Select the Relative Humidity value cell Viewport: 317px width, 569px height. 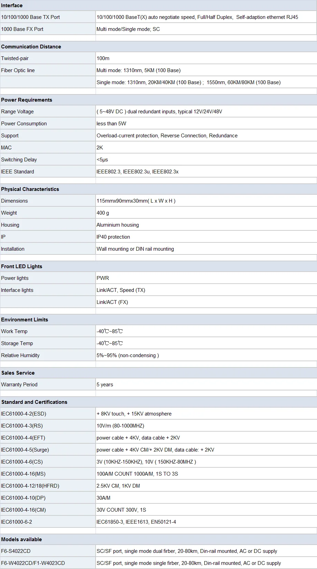pos(128,355)
